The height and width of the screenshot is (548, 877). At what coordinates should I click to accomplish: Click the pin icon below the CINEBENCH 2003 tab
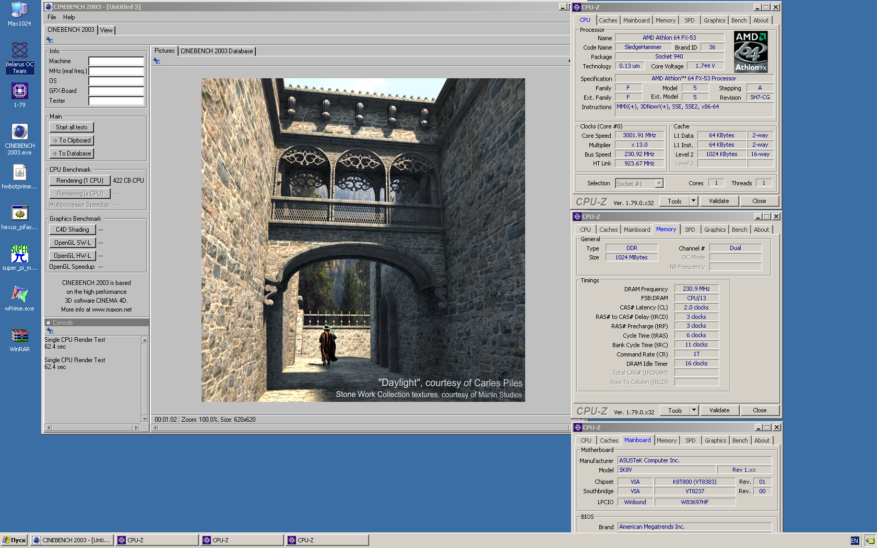[x=50, y=40]
